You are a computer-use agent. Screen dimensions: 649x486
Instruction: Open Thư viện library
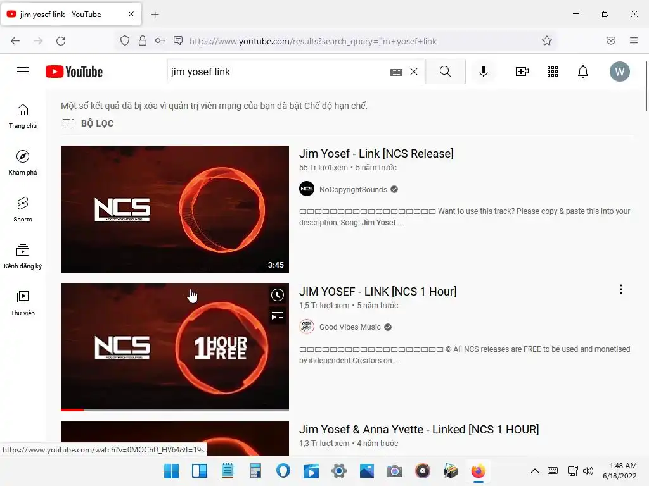[x=23, y=303]
